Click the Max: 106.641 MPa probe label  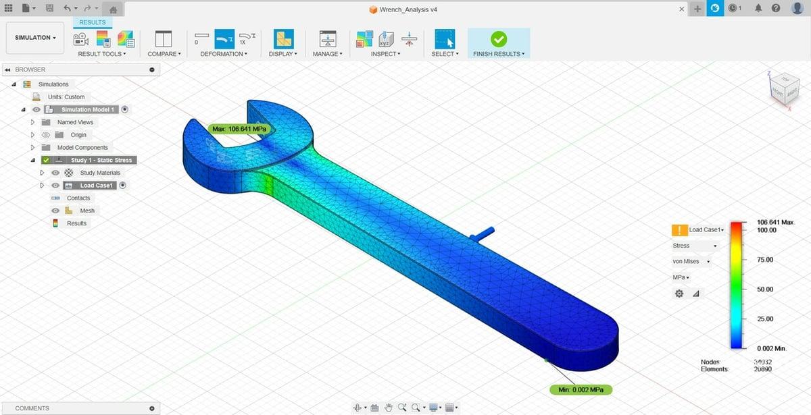[x=239, y=129]
